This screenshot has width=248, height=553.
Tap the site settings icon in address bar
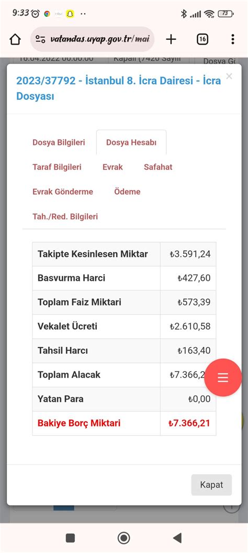tap(40, 39)
